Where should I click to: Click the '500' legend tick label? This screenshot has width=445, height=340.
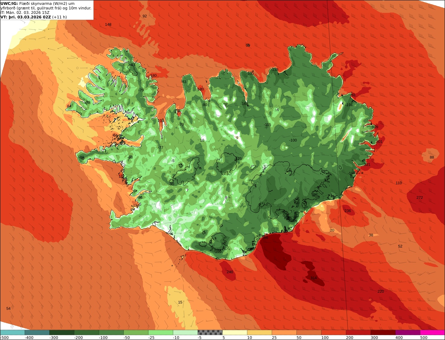[423, 337]
